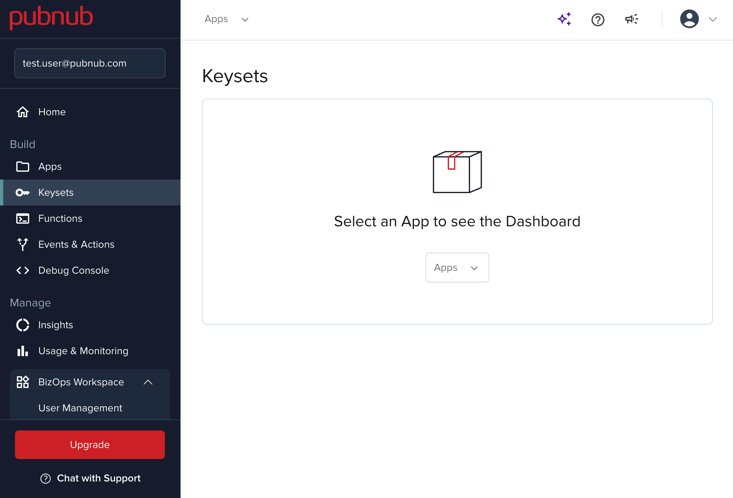Click the BizOps Workspace widgets icon
The image size is (733, 498).
click(23, 382)
